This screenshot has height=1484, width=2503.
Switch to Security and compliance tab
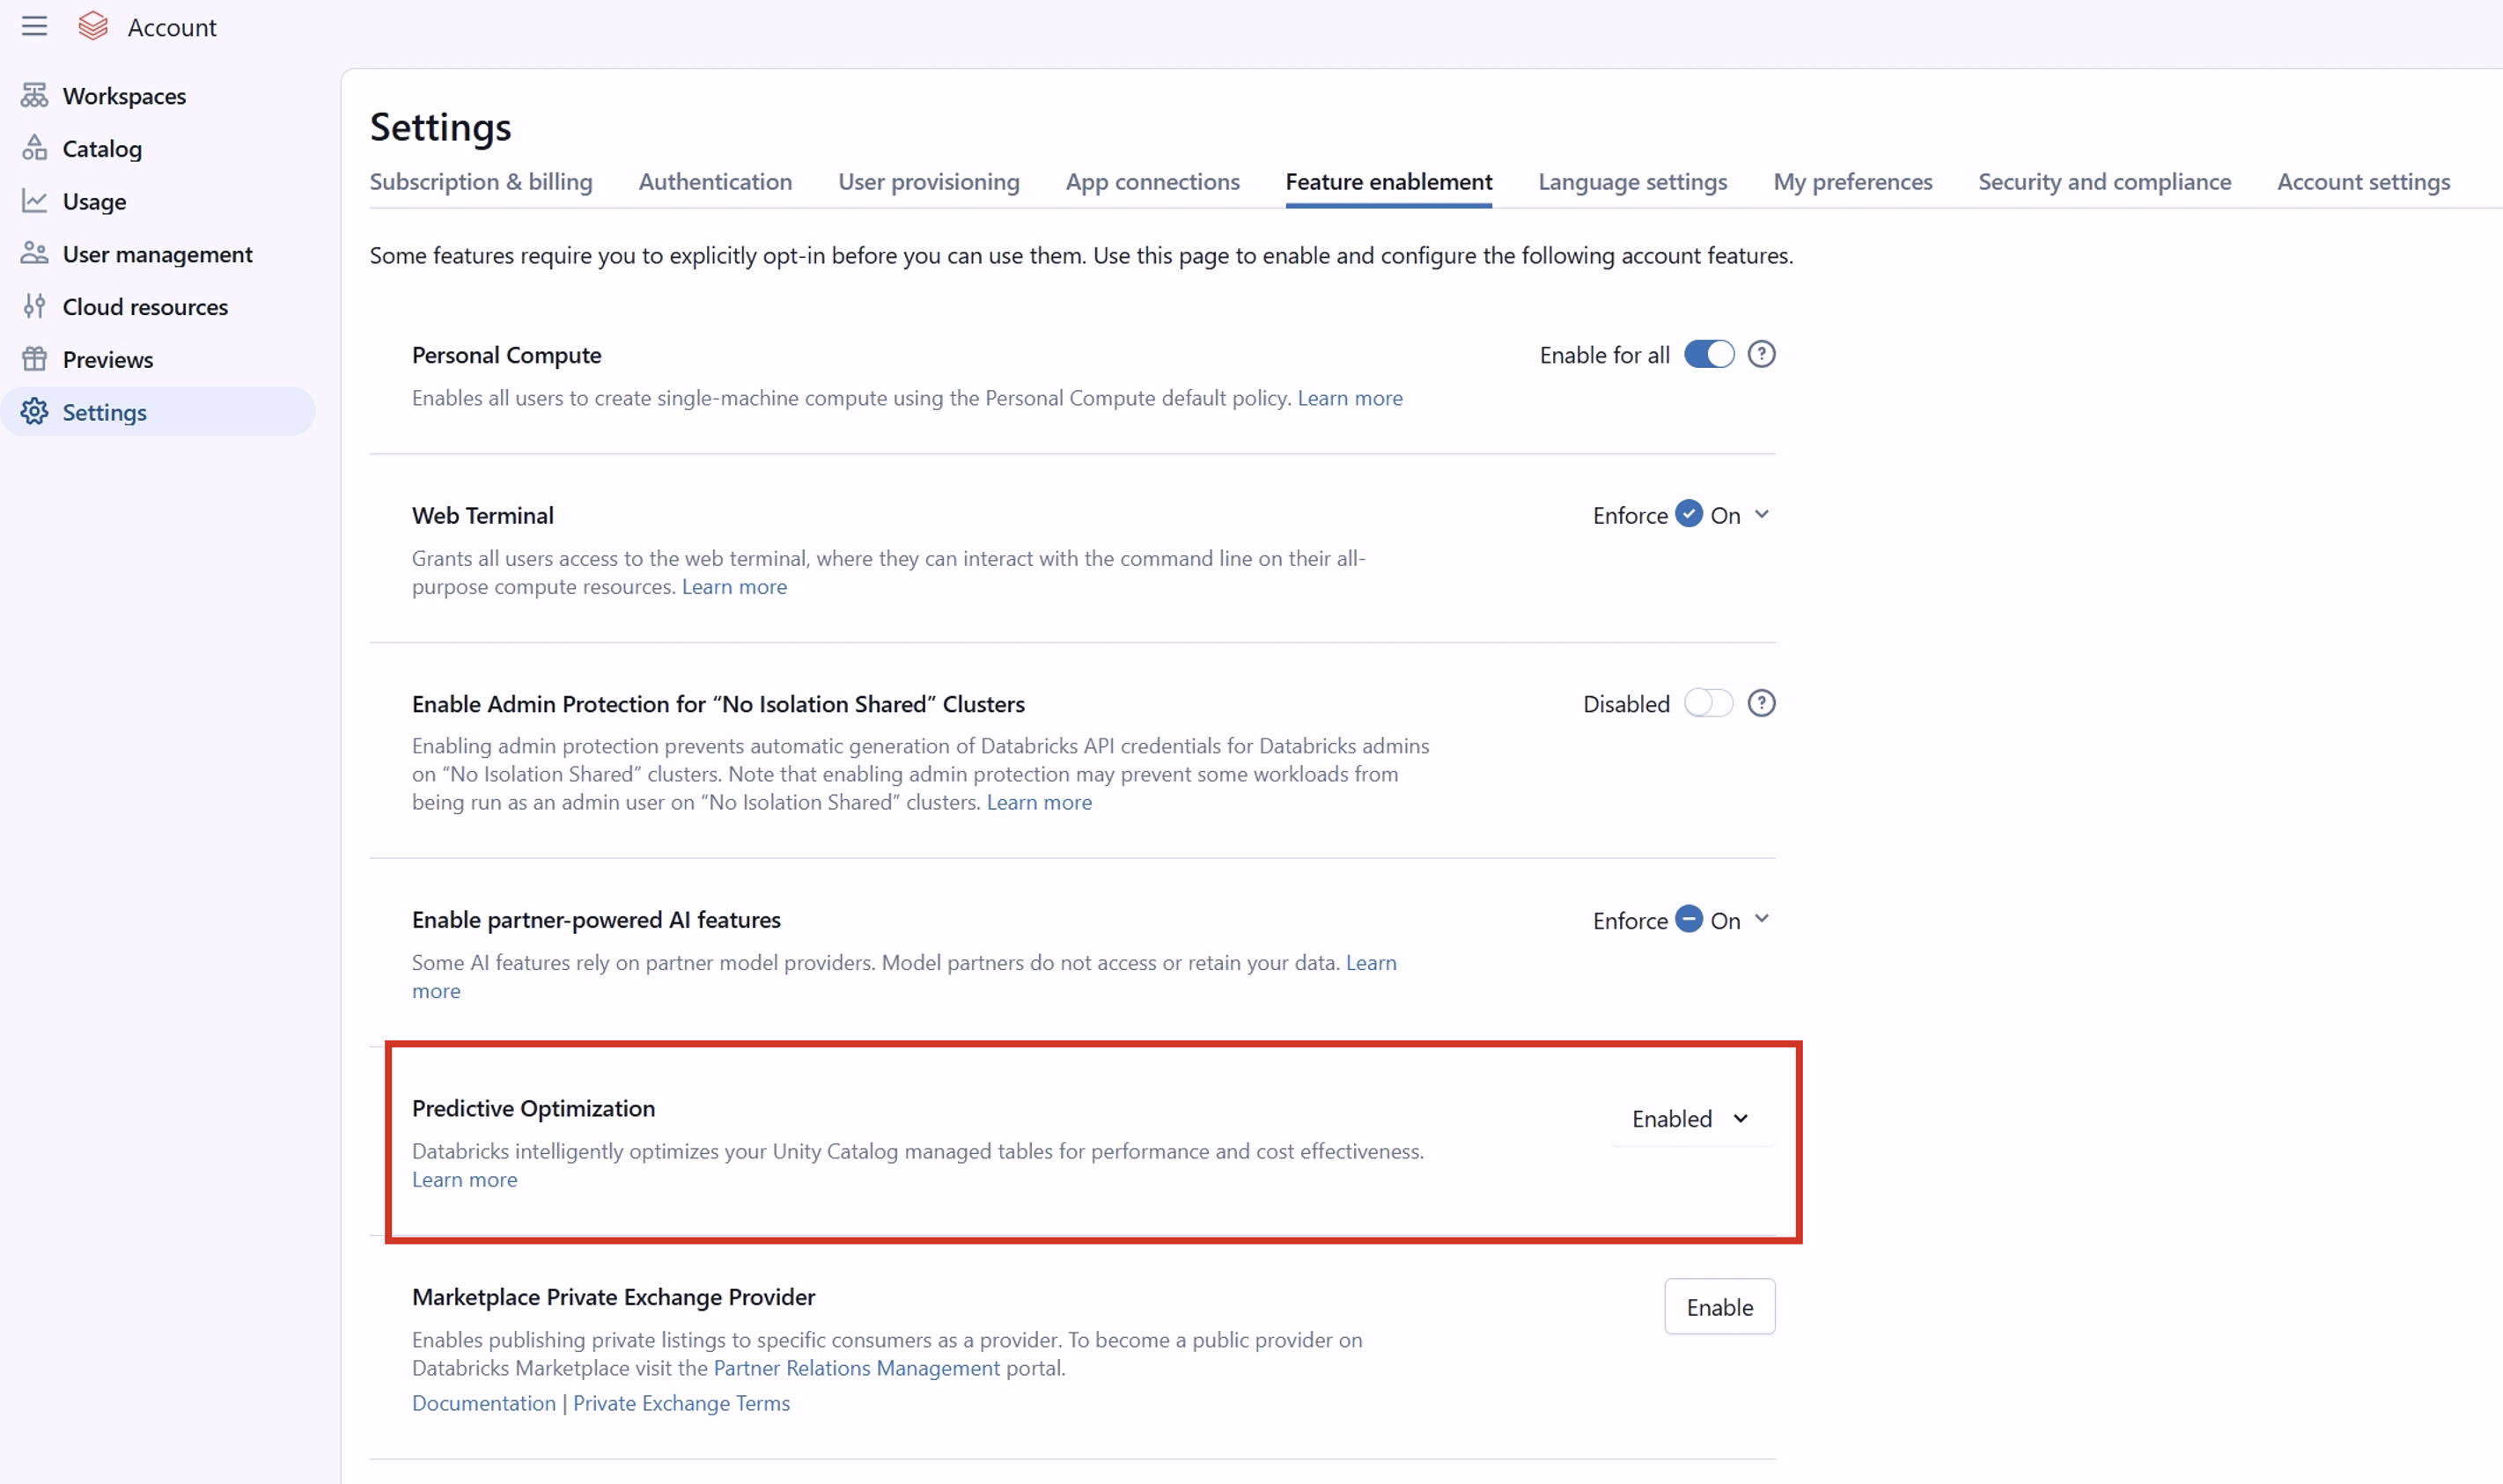coord(2104,181)
